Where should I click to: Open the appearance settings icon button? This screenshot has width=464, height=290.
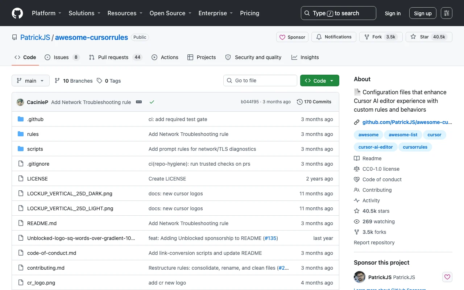pos(447,13)
